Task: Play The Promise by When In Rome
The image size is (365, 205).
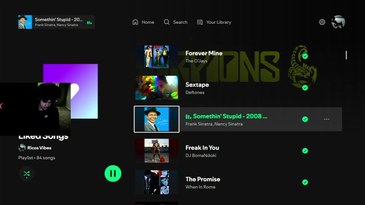Action: pyautogui.click(x=238, y=182)
